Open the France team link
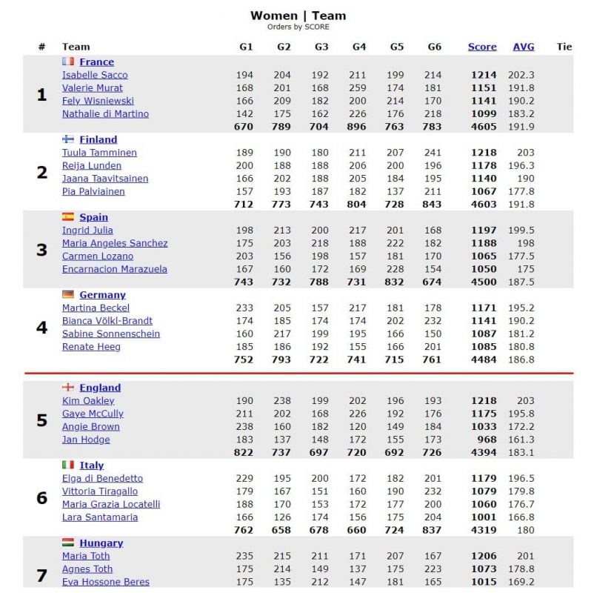The width and height of the screenshot is (591, 593). [x=97, y=62]
